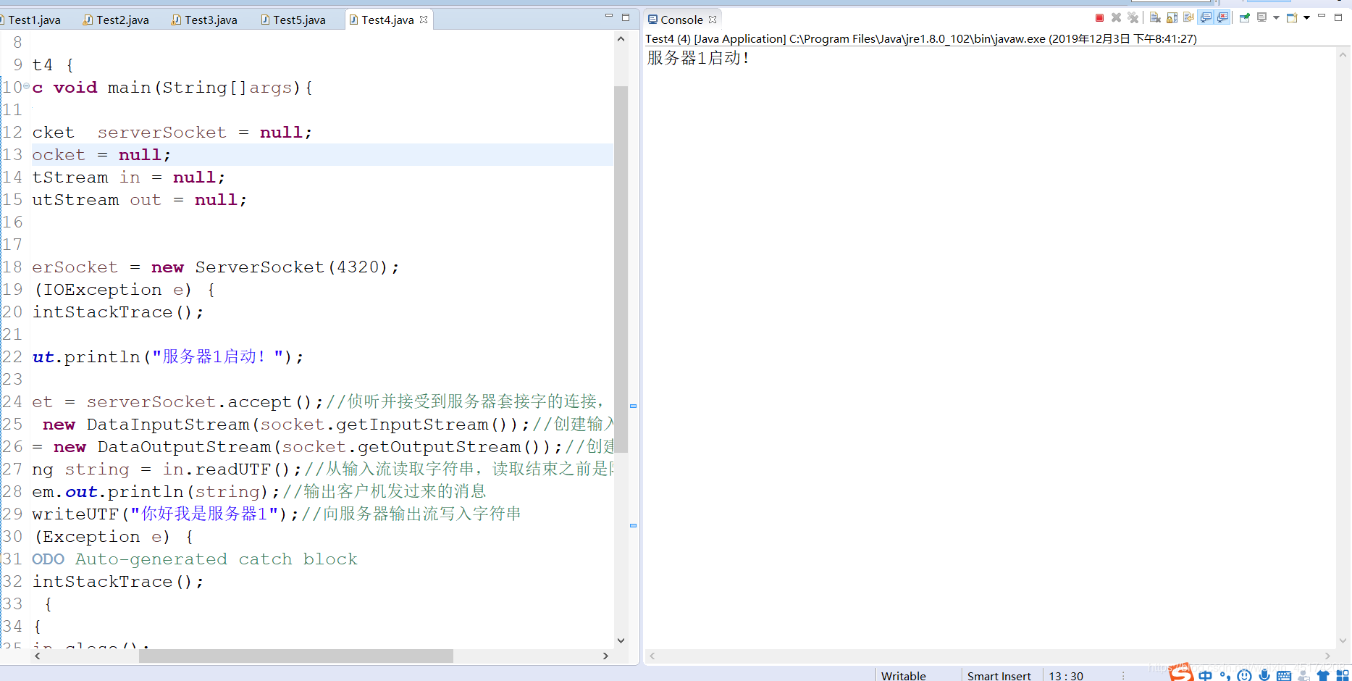Pin the Console view
The height and width of the screenshot is (681, 1352).
tap(1245, 18)
